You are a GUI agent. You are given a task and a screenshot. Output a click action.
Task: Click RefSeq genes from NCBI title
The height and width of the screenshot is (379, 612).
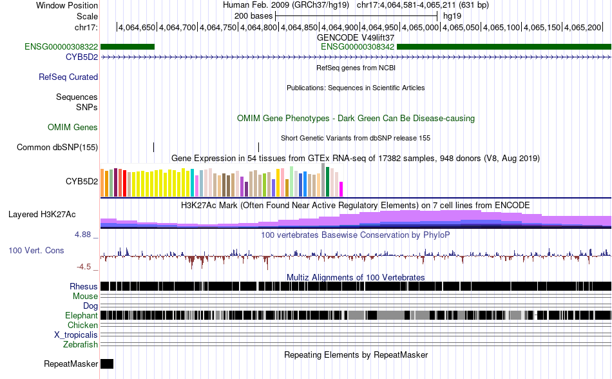[356, 68]
